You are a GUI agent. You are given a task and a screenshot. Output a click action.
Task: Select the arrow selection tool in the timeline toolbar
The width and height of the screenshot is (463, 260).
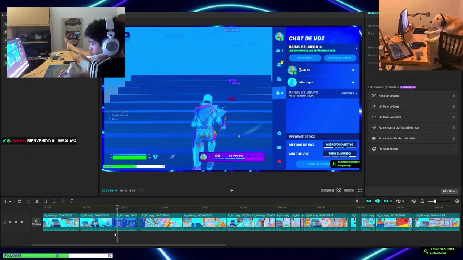pos(5,201)
